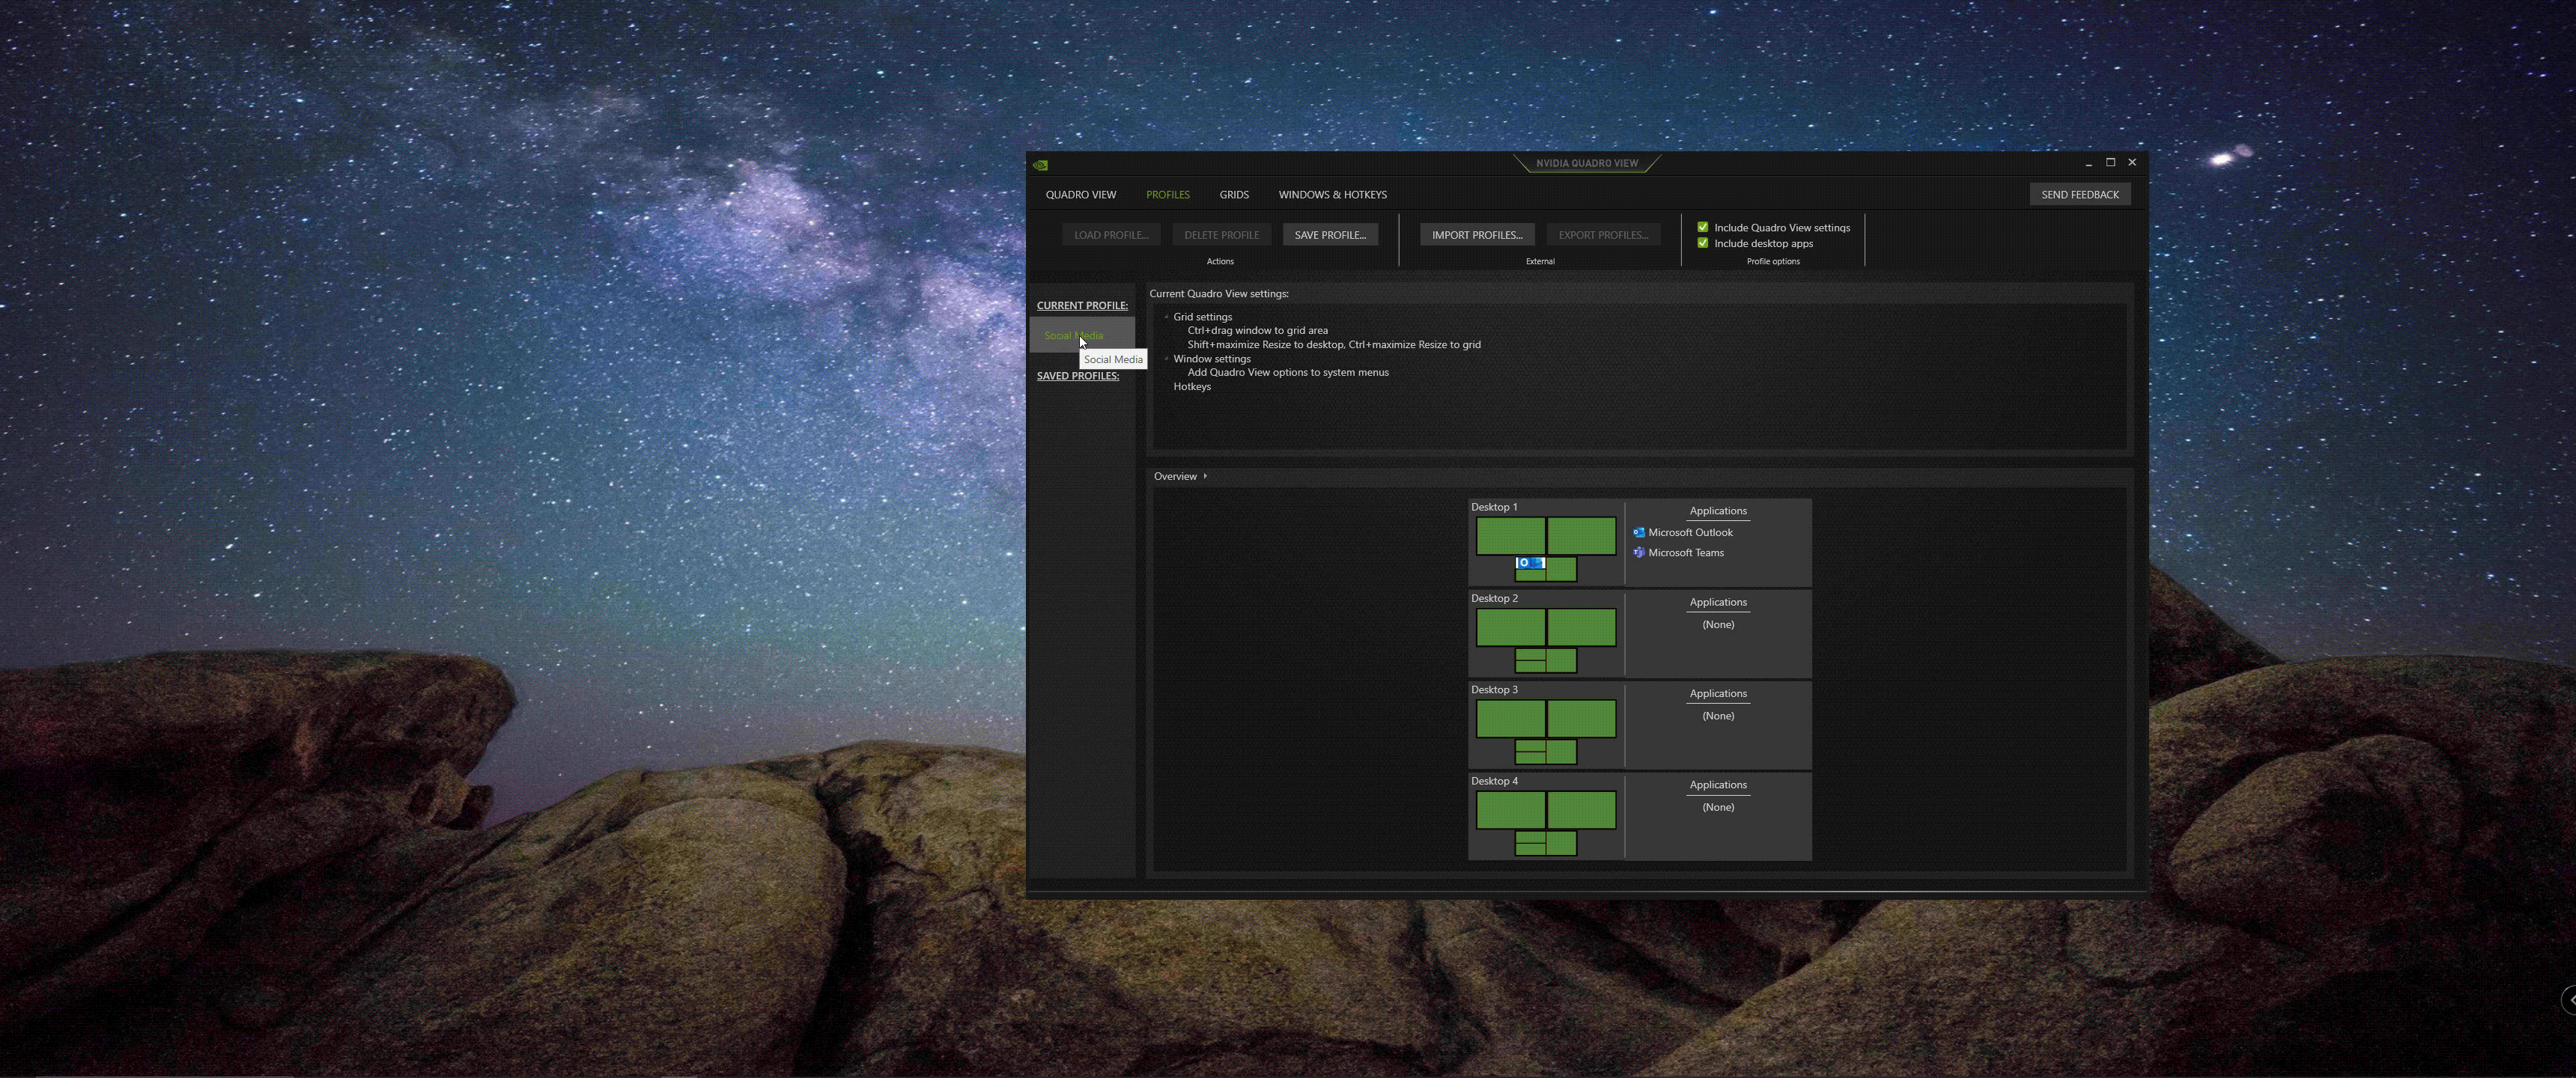
Task: Select Windows and Hotkeys tab
Action: (1332, 194)
